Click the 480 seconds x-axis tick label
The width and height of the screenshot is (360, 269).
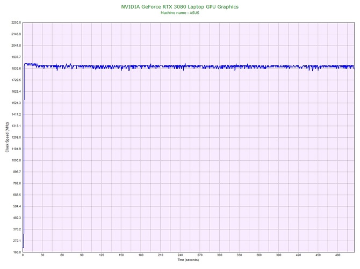(x=338, y=255)
